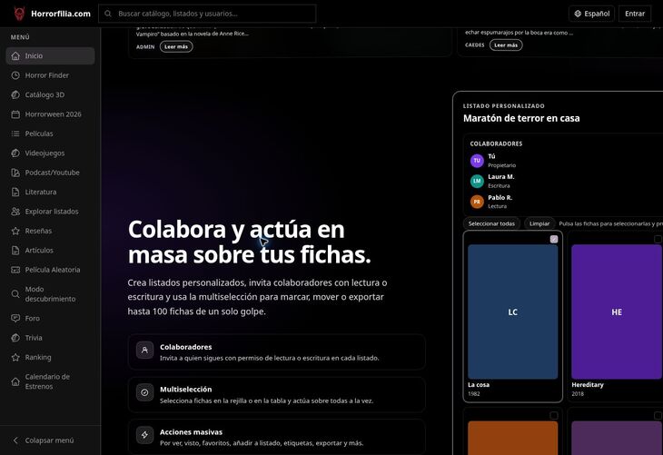Click the globe icon in Español button

click(578, 14)
